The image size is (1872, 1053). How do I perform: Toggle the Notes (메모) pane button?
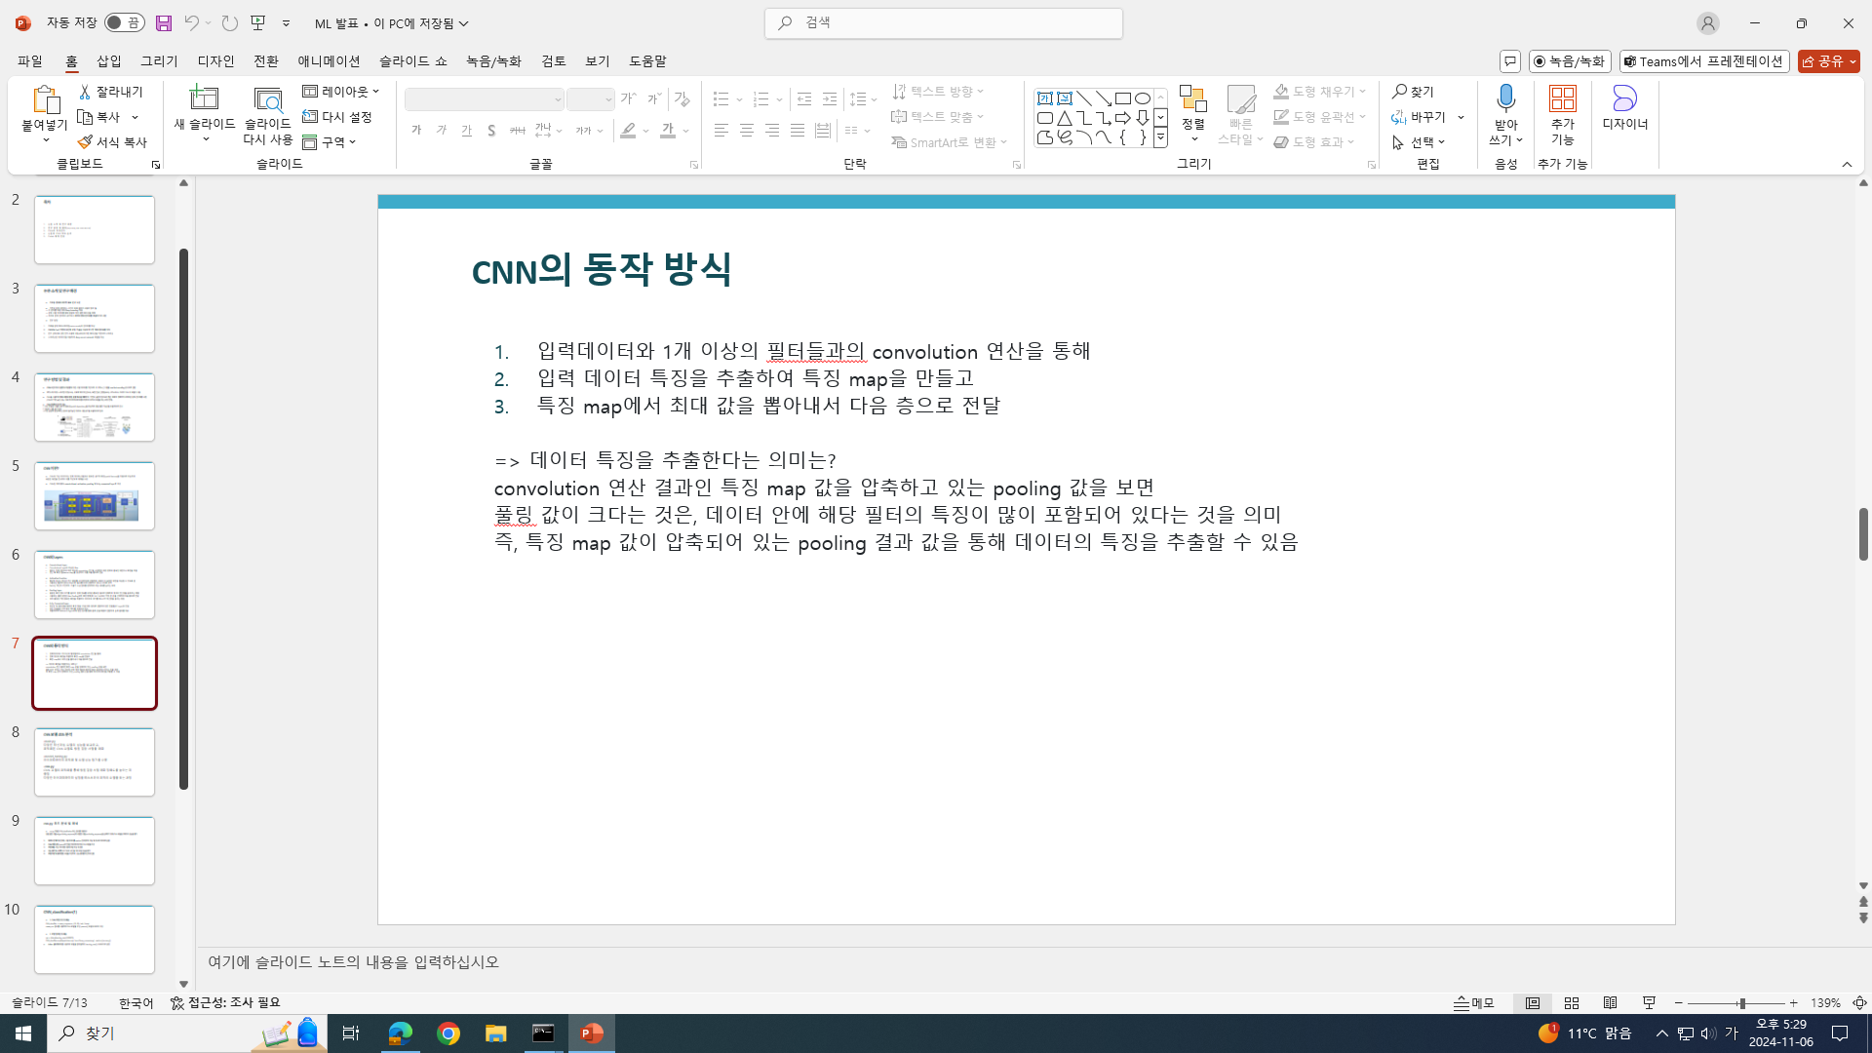coord(1473,1002)
